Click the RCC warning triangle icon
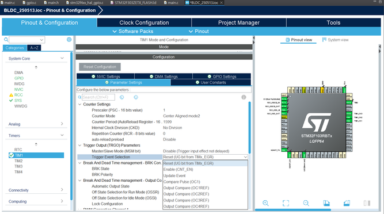The width and height of the screenshot is (384, 214). point(11,95)
